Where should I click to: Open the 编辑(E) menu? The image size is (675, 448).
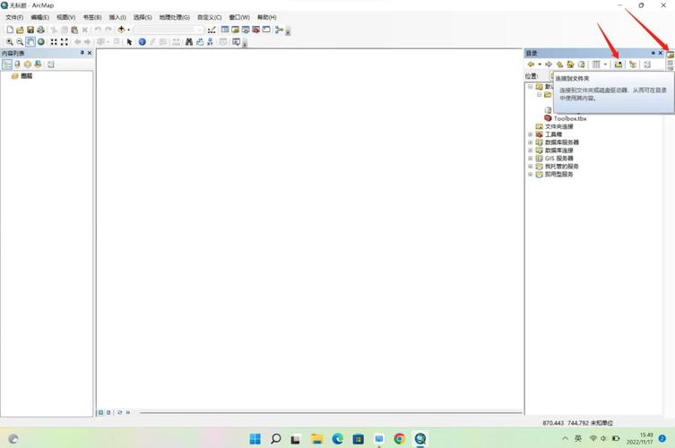(39, 17)
